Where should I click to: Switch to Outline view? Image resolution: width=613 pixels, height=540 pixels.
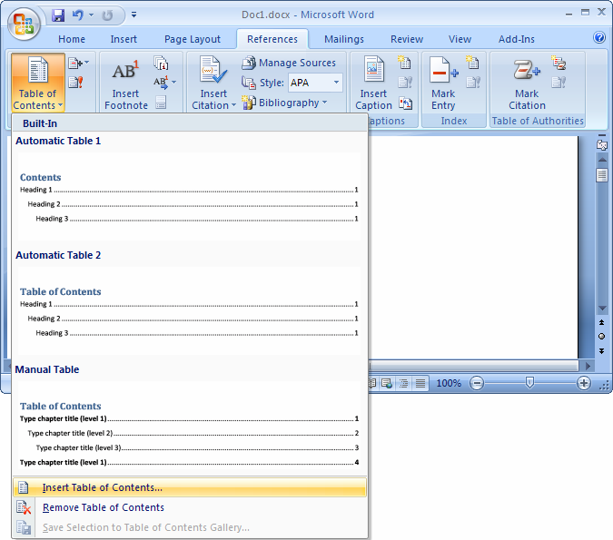point(403,383)
